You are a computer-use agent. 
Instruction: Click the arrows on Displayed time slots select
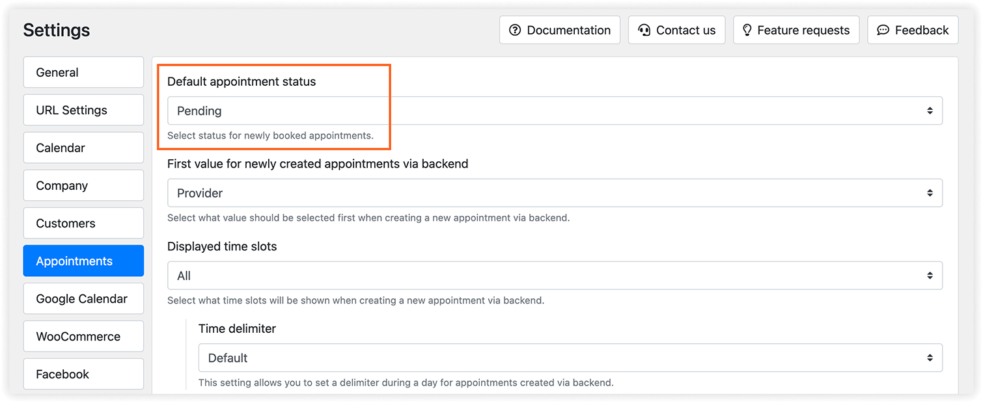[x=930, y=276]
